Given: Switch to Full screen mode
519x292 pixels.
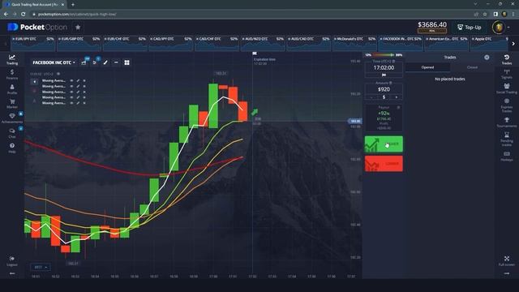Looking at the screenshot, I should [x=506, y=261].
